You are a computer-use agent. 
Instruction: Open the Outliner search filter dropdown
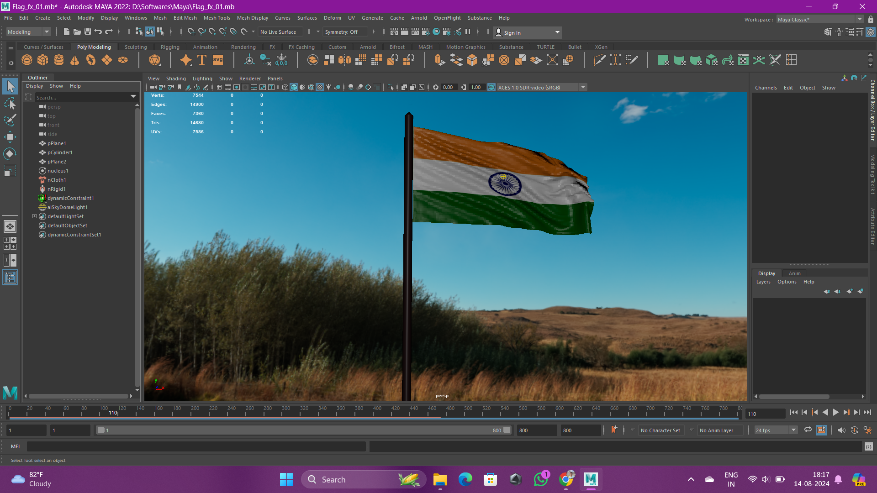[133, 97]
